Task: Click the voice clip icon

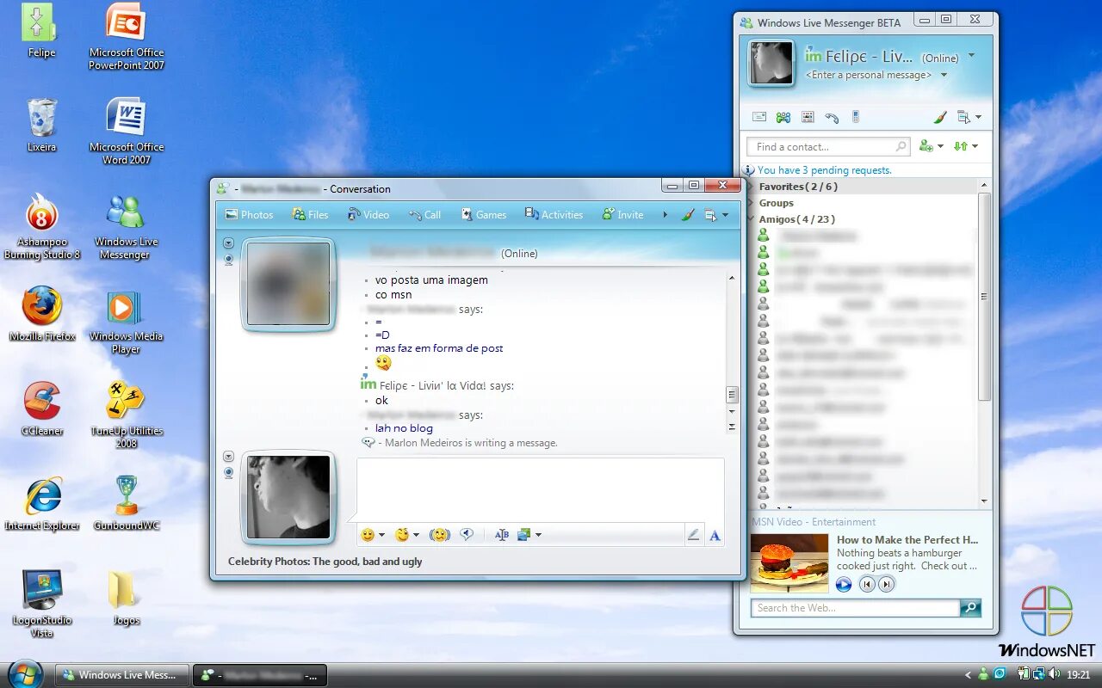Action: point(466,535)
